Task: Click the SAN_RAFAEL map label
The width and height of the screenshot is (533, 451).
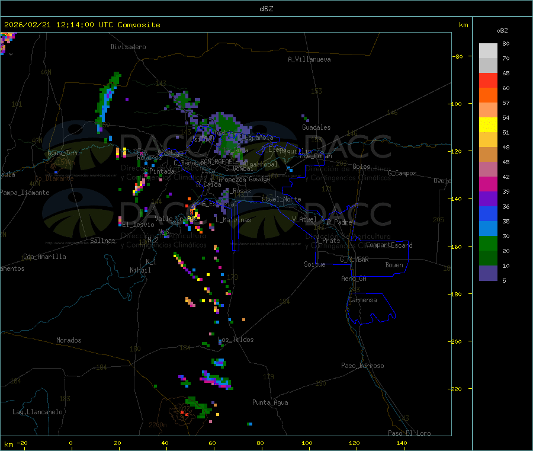Action: [x=217, y=162]
